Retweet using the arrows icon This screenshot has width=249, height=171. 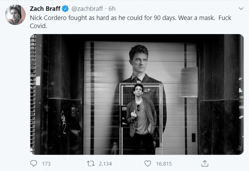(x=90, y=164)
